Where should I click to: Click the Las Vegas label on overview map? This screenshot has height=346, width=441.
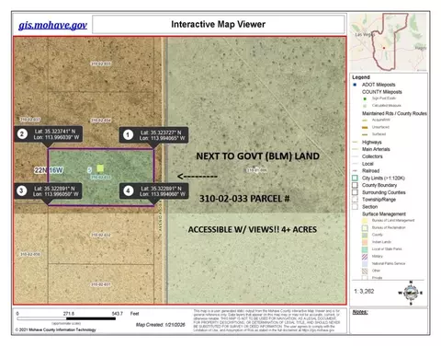click(x=365, y=35)
